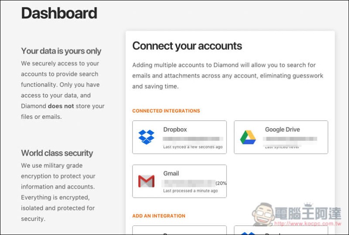Viewport: 349px width, 235px height.
Task: Open the connected Gmail integration card
Action: point(179,181)
